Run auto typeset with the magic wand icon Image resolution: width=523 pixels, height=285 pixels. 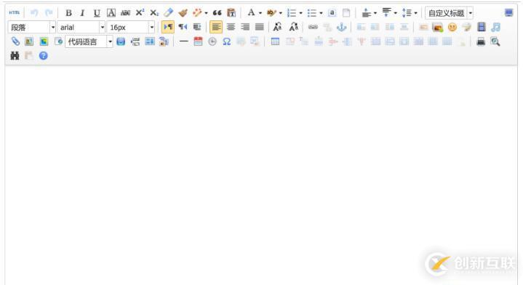pyautogui.click(x=197, y=12)
